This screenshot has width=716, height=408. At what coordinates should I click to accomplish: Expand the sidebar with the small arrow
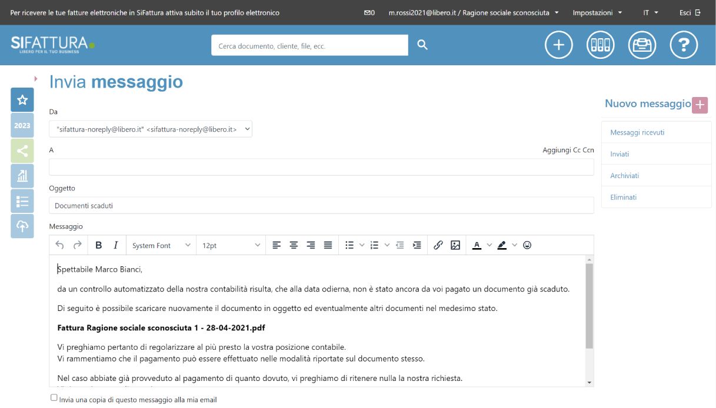coord(35,78)
